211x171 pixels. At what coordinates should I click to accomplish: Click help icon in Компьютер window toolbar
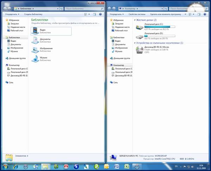[x=205, y=14]
